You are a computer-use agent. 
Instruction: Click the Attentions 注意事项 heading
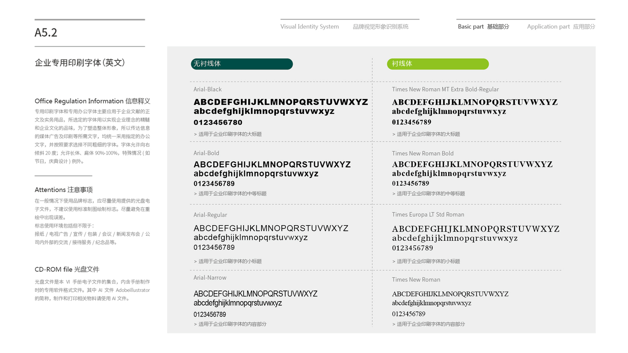[64, 190]
